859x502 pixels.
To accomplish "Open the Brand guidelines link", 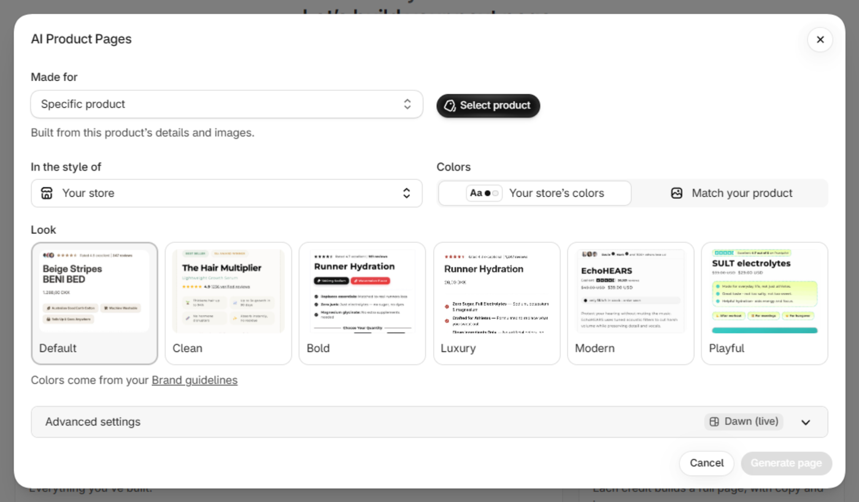I will coord(195,380).
